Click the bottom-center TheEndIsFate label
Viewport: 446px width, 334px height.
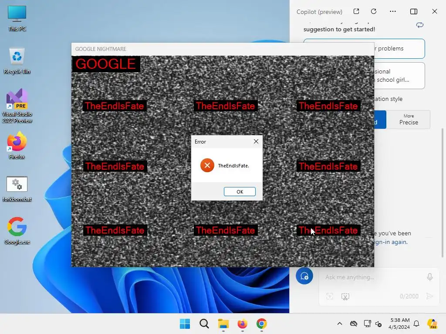click(226, 230)
